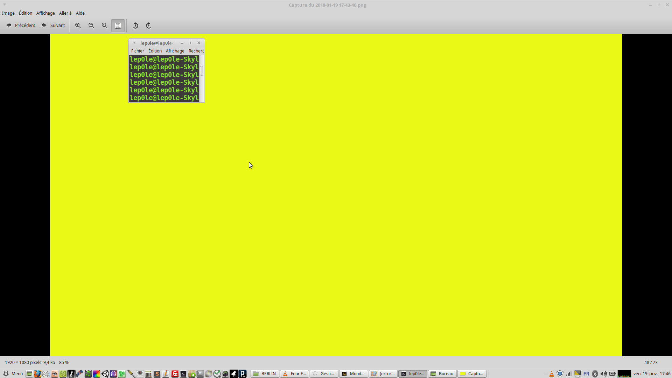Click the zoom out magnifier icon
Viewport: 672px width, 378px height.
[x=91, y=26]
